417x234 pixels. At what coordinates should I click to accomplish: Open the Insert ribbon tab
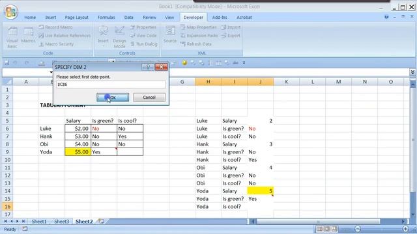[51, 18]
